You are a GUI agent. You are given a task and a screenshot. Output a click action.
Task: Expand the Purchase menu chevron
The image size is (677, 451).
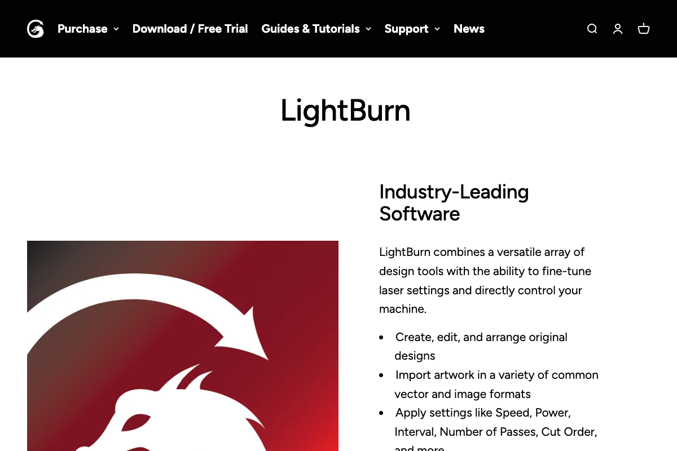116,29
